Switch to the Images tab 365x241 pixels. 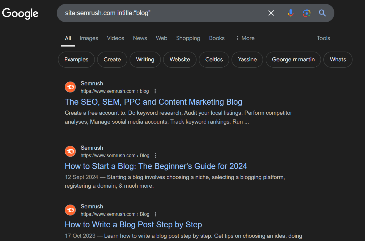89,38
